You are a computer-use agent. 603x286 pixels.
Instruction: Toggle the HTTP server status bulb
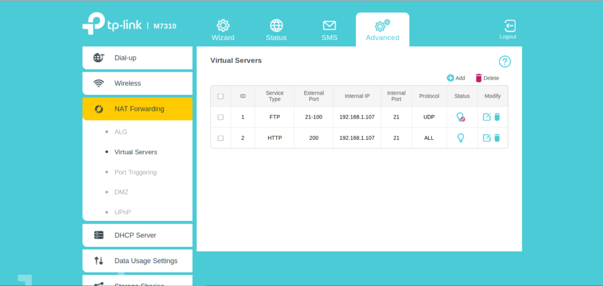click(461, 138)
